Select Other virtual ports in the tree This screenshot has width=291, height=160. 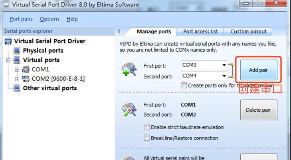pos(50,88)
